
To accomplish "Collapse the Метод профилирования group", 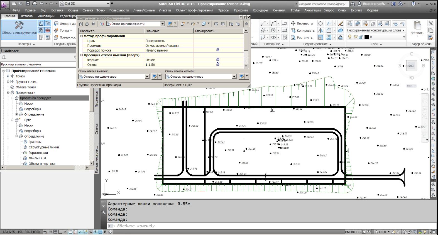I will 82,36.
